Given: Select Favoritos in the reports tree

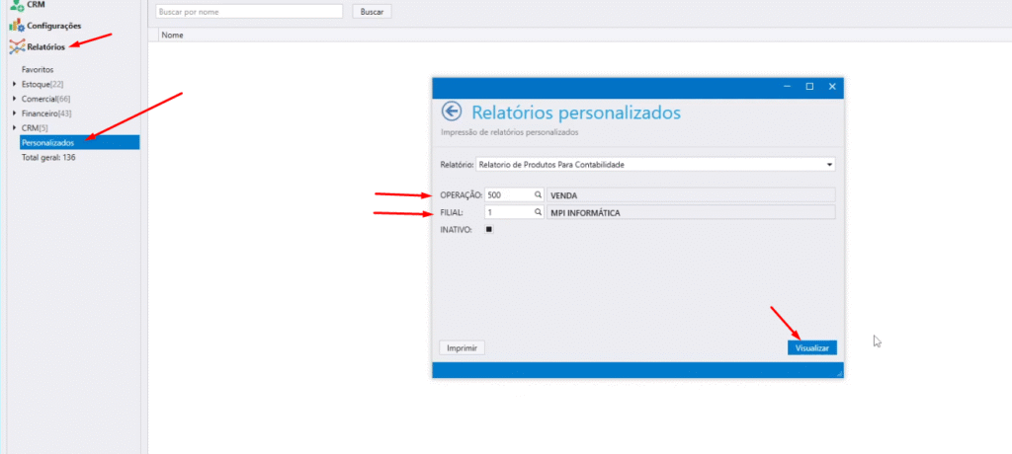Looking at the screenshot, I should pyautogui.click(x=38, y=69).
